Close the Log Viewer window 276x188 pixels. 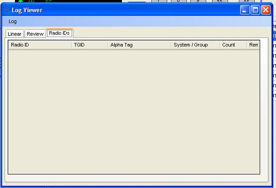point(266,9)
